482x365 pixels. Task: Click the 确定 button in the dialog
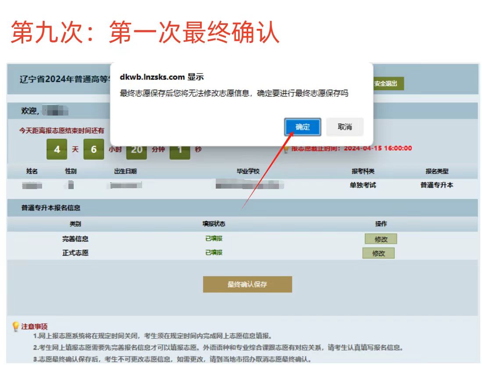pyautogui.click(x=303, y=127)
